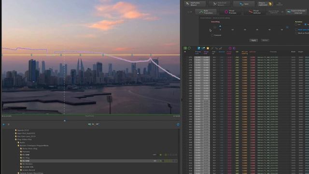The width and height of the screenshot is (309, 174).
Task: Click the Save button
Action: tap(244, 4)
